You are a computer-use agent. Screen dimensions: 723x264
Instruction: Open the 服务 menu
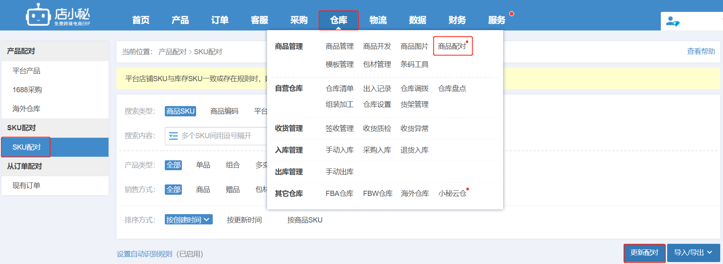497,20
